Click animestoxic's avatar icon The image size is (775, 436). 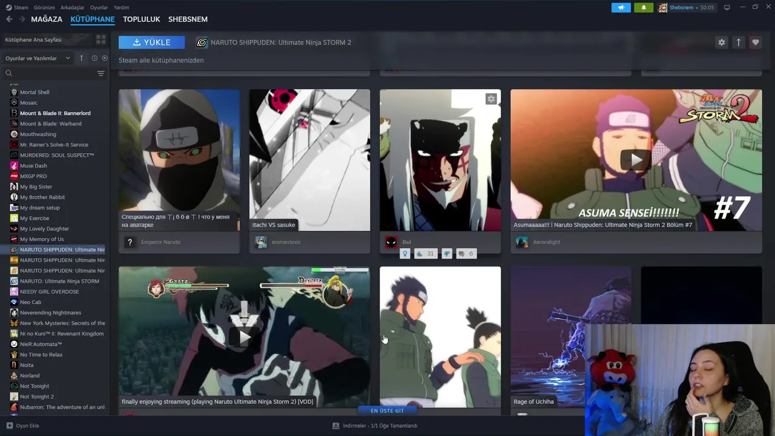[261, 242]
